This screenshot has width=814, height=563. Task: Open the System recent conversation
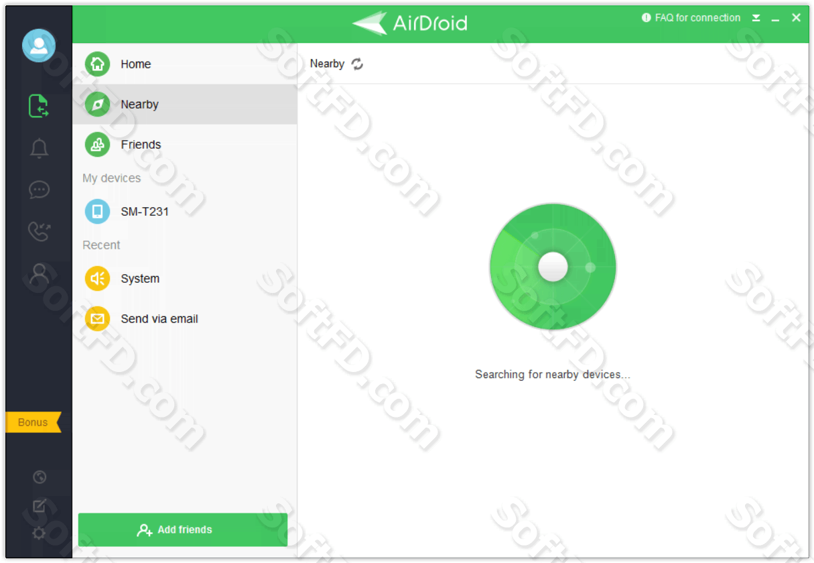click(184, 278)
